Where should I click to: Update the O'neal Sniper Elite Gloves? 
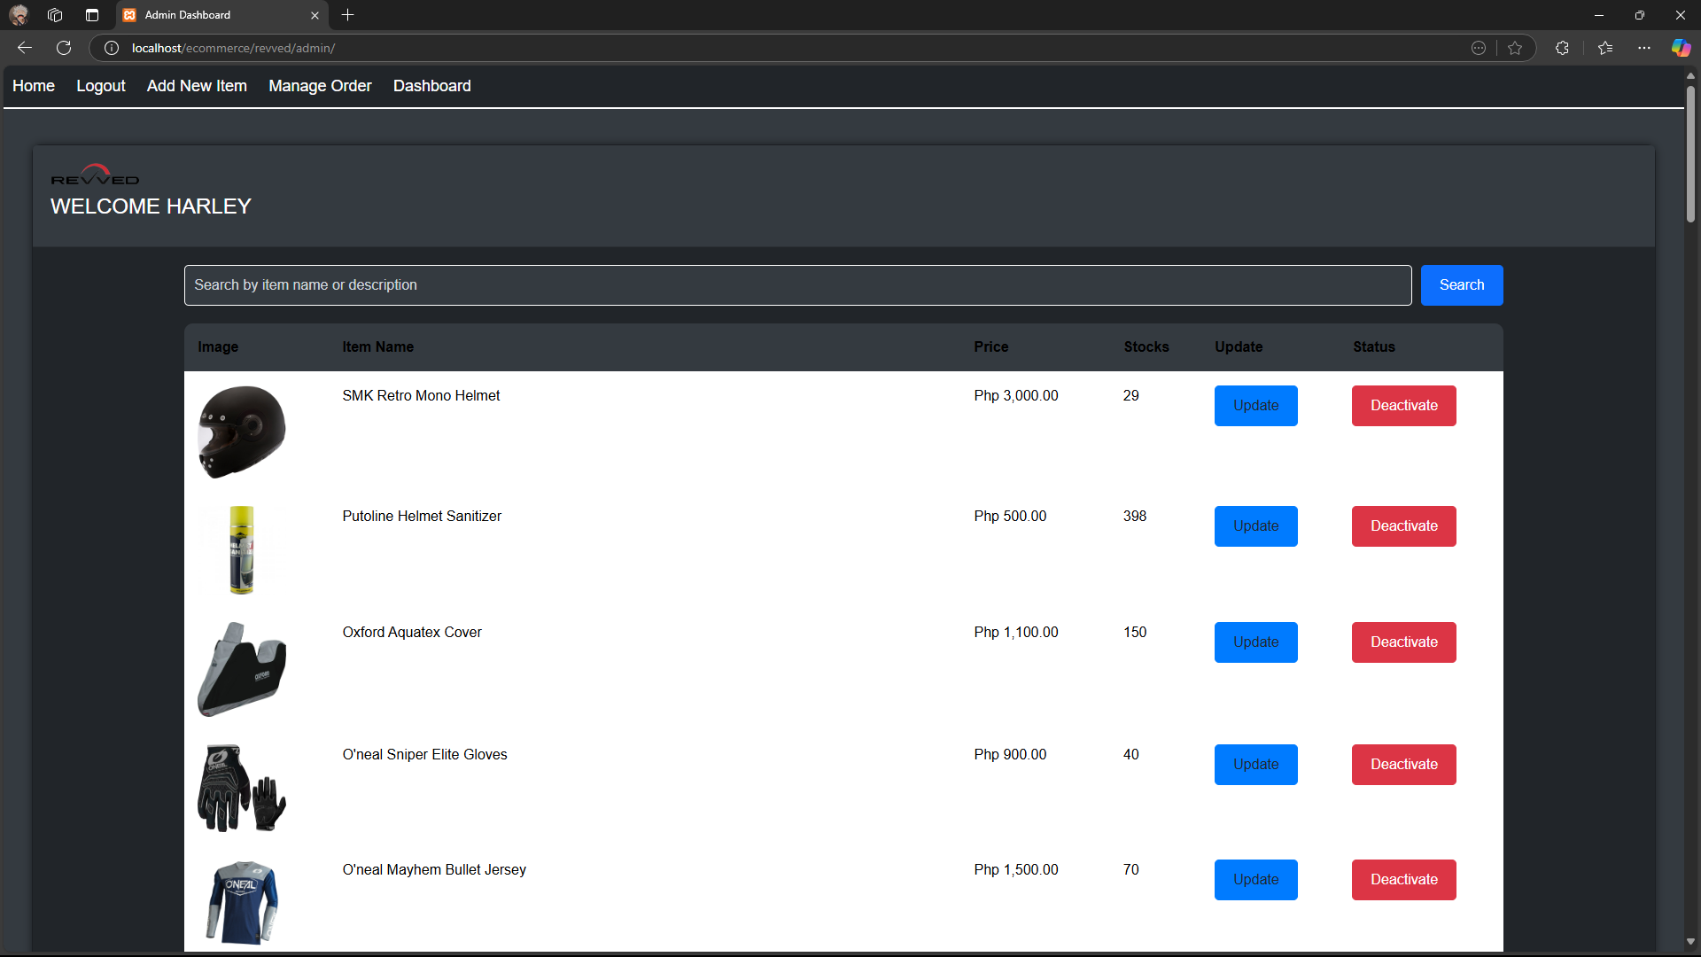point(1255,765)
